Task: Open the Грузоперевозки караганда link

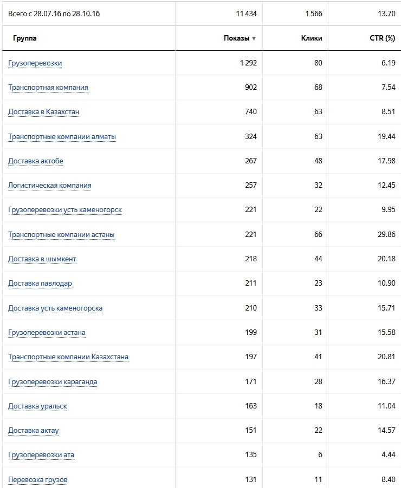Action: (53, 382)
